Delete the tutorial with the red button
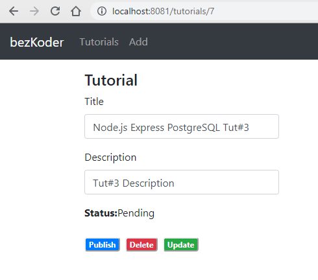This screenshot has height=280, width=318. click(141, 245)
